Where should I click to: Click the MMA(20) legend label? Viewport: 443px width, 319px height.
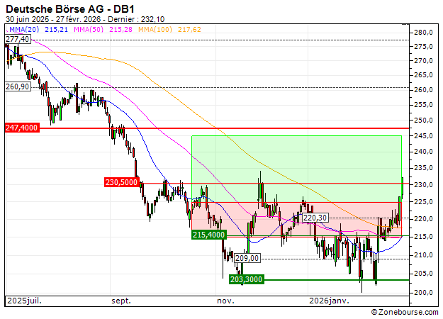[x=23, y=30]
